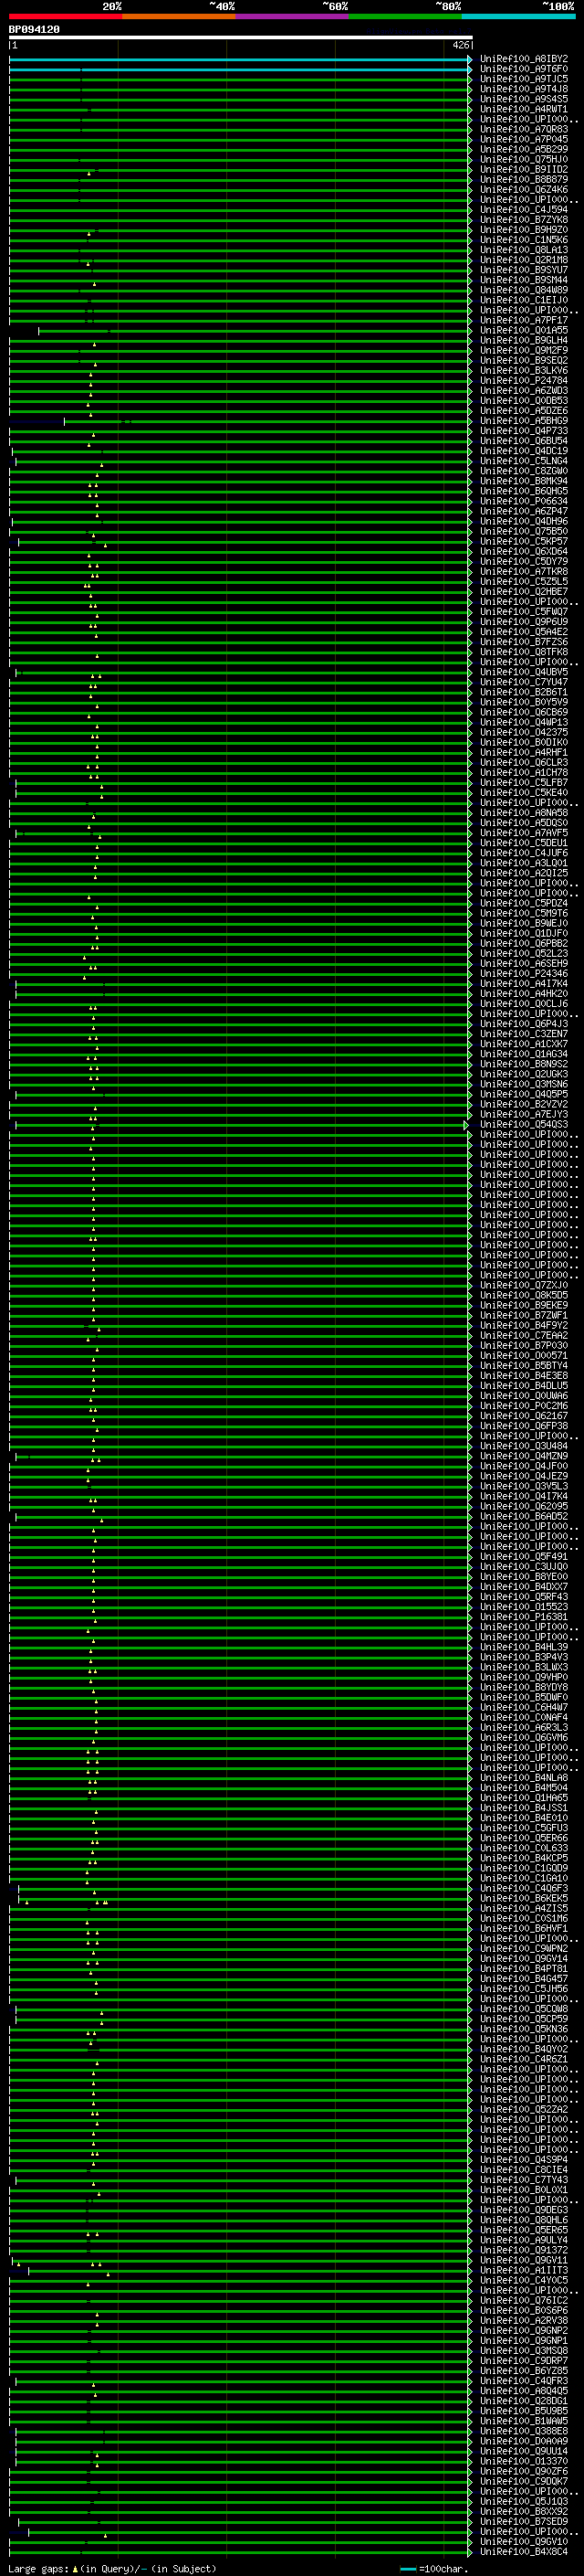Screen dimensions: 584x2576
Task: Click the UniRef100_Q84W89 label
Action: point(524,290)
